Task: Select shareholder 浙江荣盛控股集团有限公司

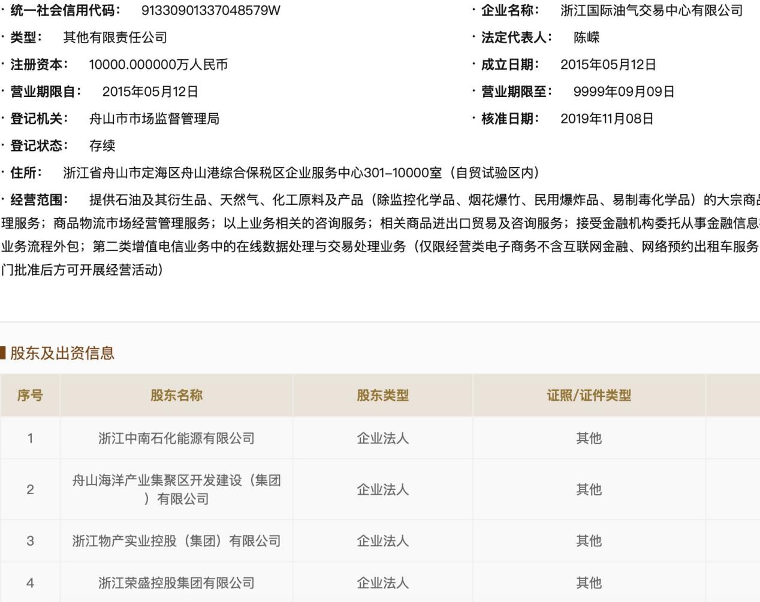Action: 176,583
